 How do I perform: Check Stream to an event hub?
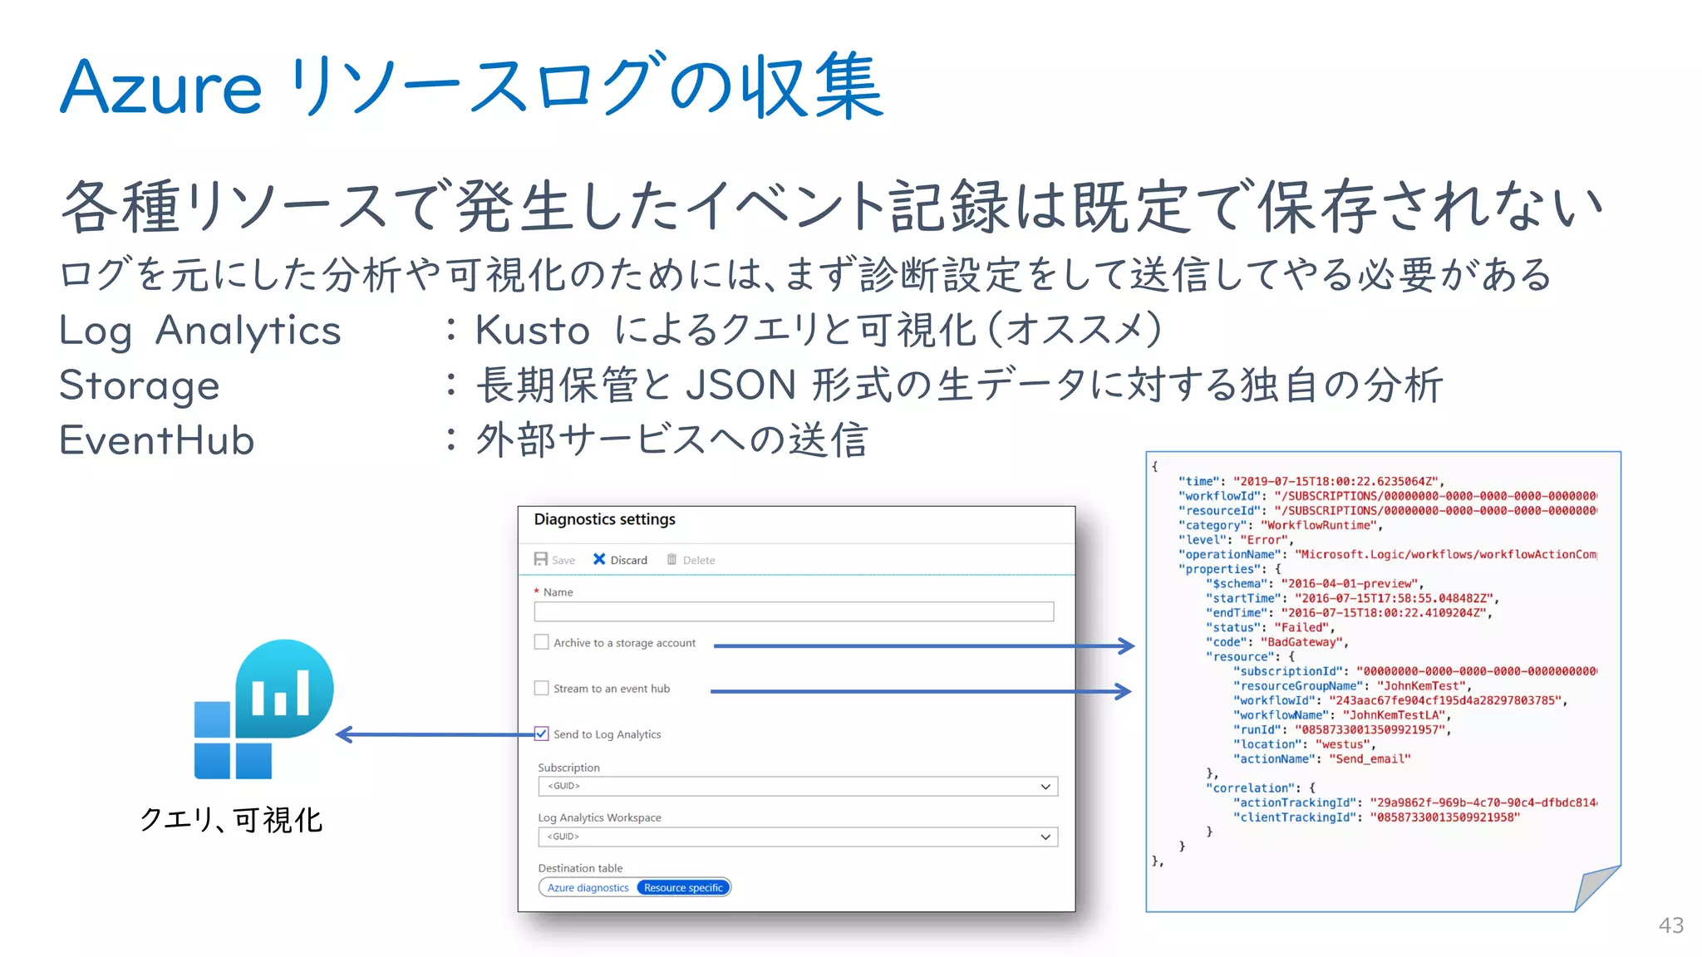pos(542,688)
